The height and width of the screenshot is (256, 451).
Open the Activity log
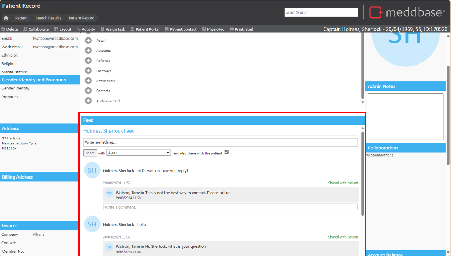86,29
